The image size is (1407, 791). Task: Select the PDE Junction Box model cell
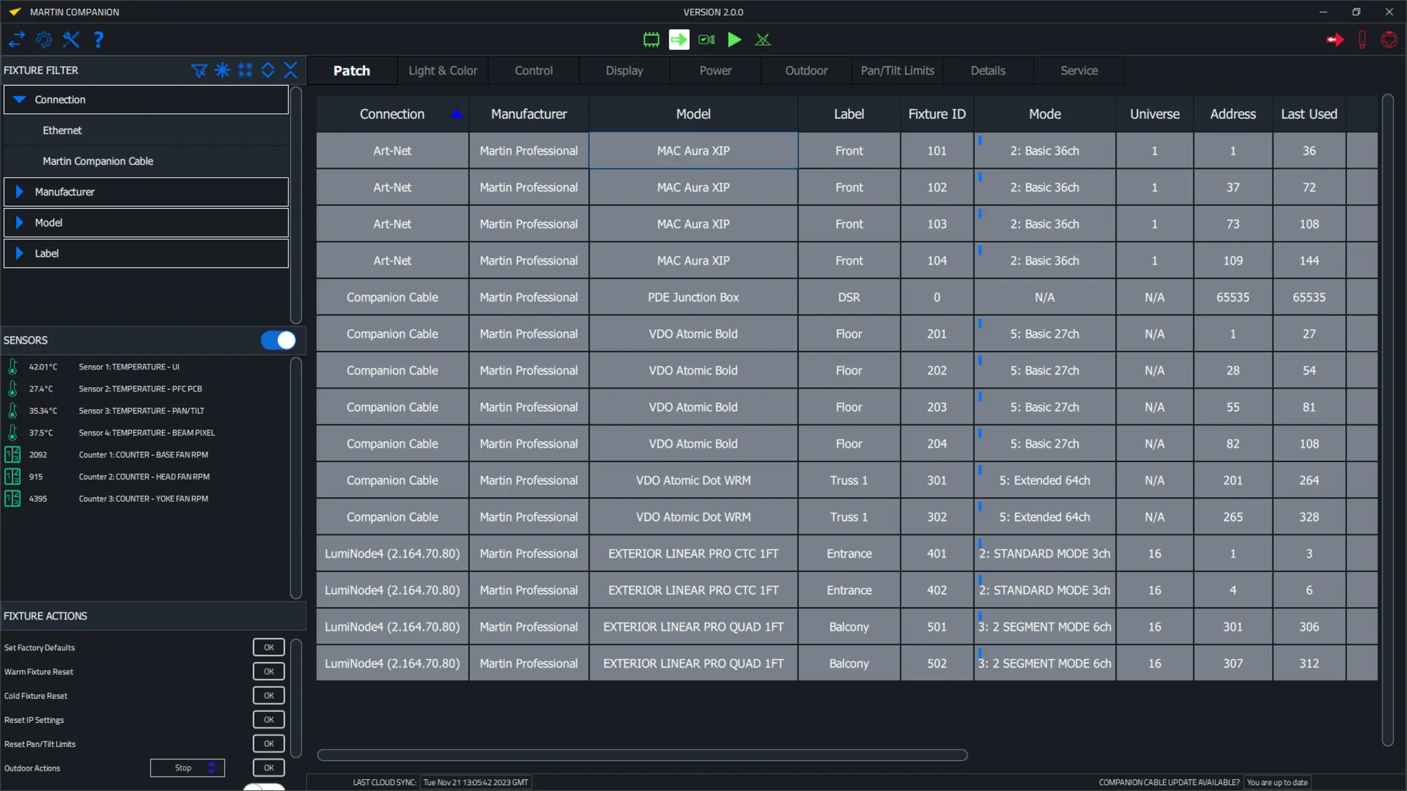693,297
